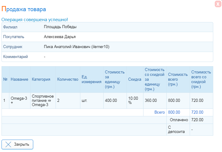
Task: Select the Название column header
Action: (20, 79)
